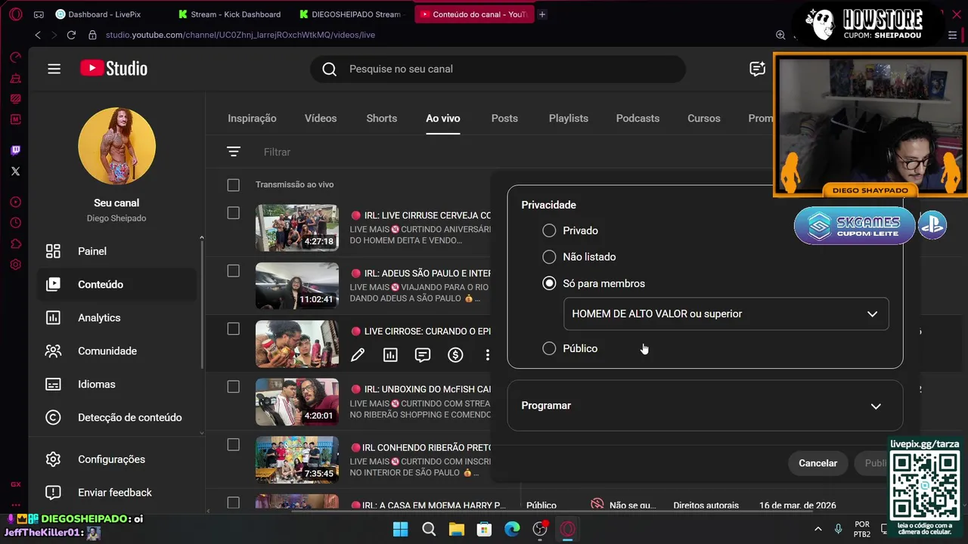968x544 pixels.
Task: Switch to the Playlists tab
Action: pyautogui.click(x=569, y=119)
